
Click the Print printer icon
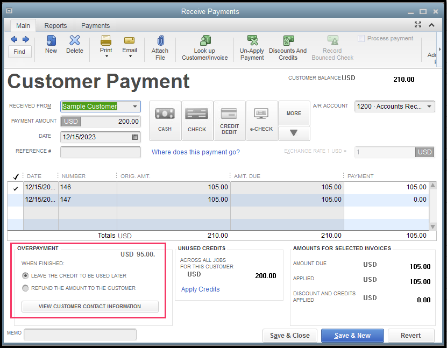click(106, 40)
